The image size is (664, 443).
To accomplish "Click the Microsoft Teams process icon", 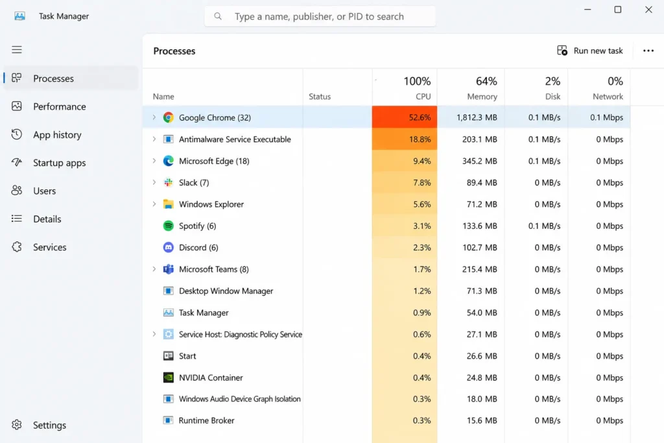I will [x=168, y=269].
